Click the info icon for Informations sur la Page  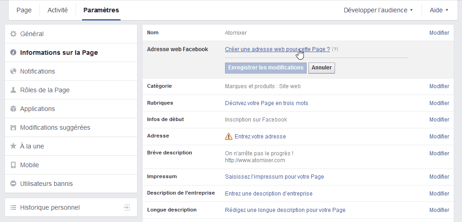[x=13, y=53]
